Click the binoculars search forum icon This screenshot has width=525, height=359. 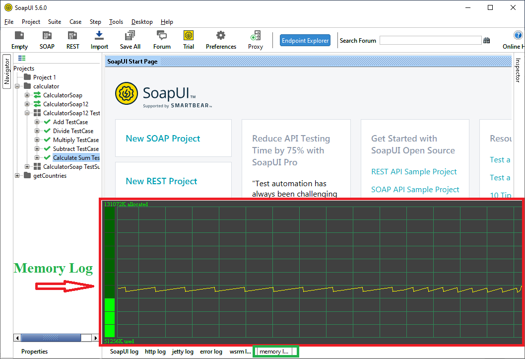click(x=486, y=41)
